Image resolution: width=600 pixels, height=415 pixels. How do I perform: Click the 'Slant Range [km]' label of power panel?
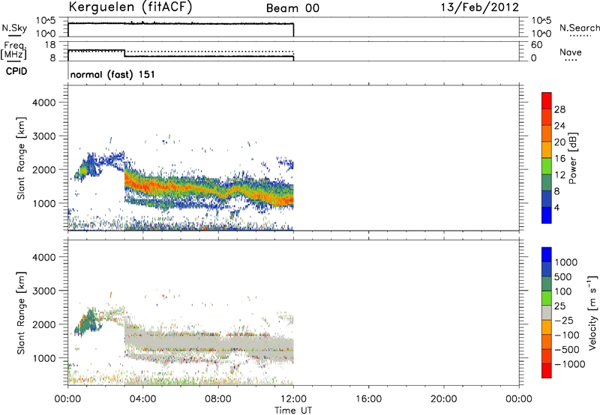tap(21, 158)
